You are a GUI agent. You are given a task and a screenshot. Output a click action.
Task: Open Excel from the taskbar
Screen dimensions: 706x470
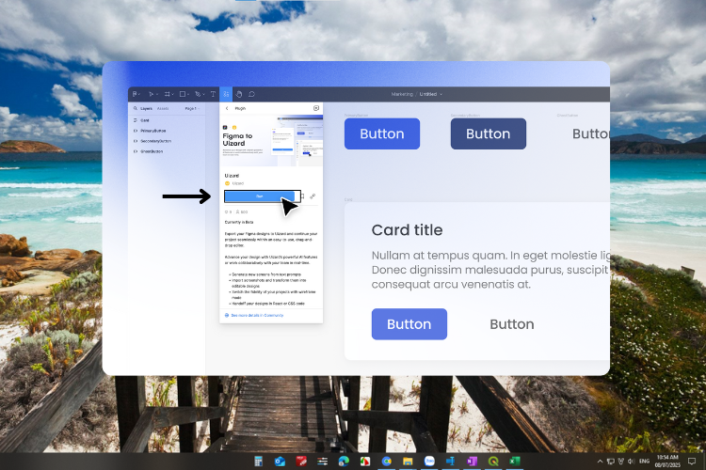tap(515, 461)
